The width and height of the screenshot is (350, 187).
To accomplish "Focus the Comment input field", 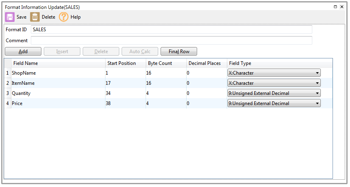I will 171,41.
